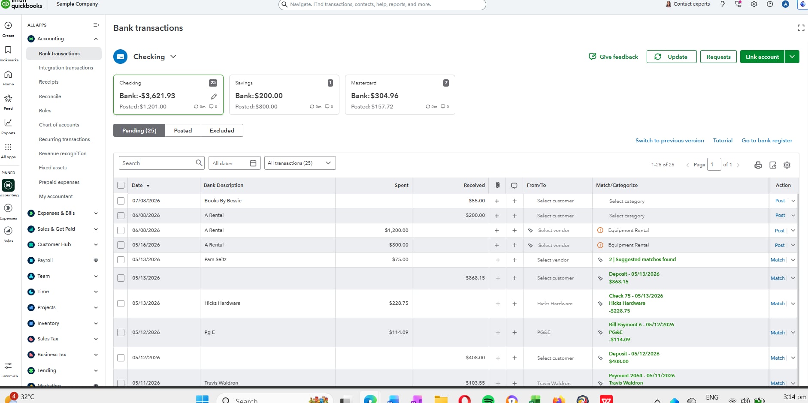808x403 pixels.
Task: Click the Give feedback link
Action: (613, 57)
